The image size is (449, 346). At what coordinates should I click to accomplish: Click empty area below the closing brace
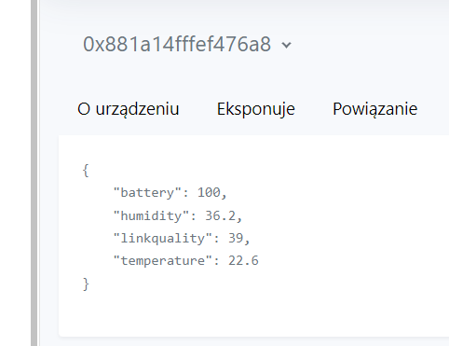point(217,314)
